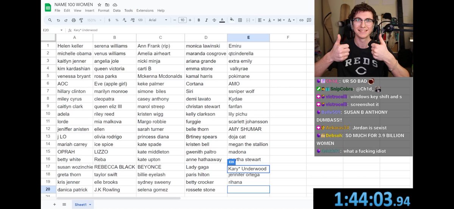Open the all sheets list
The width and height of the screenshot is (454, 209).
click(64, 204)
